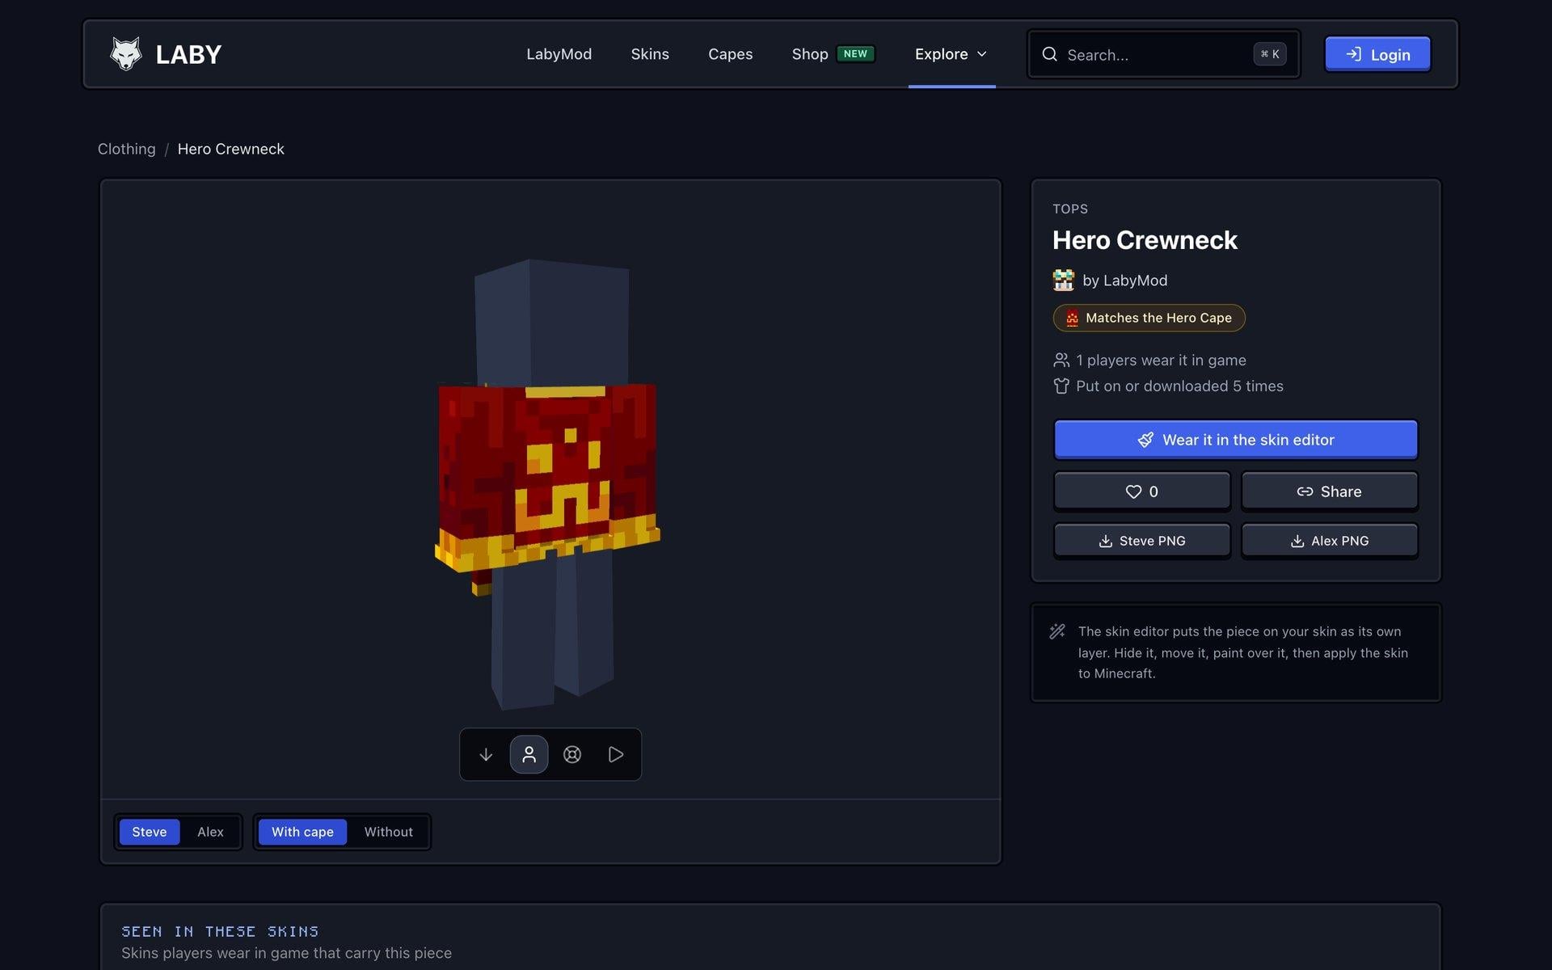Log in with the Login button
1552x970 pixels.
[1377, 54]
